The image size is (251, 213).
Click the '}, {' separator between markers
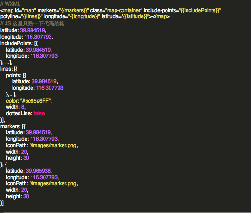tap(4, 164)
